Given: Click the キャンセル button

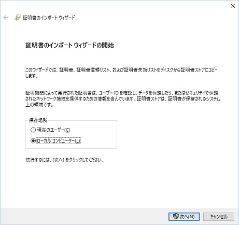Looking at the screenshot, I should (219, 217).
